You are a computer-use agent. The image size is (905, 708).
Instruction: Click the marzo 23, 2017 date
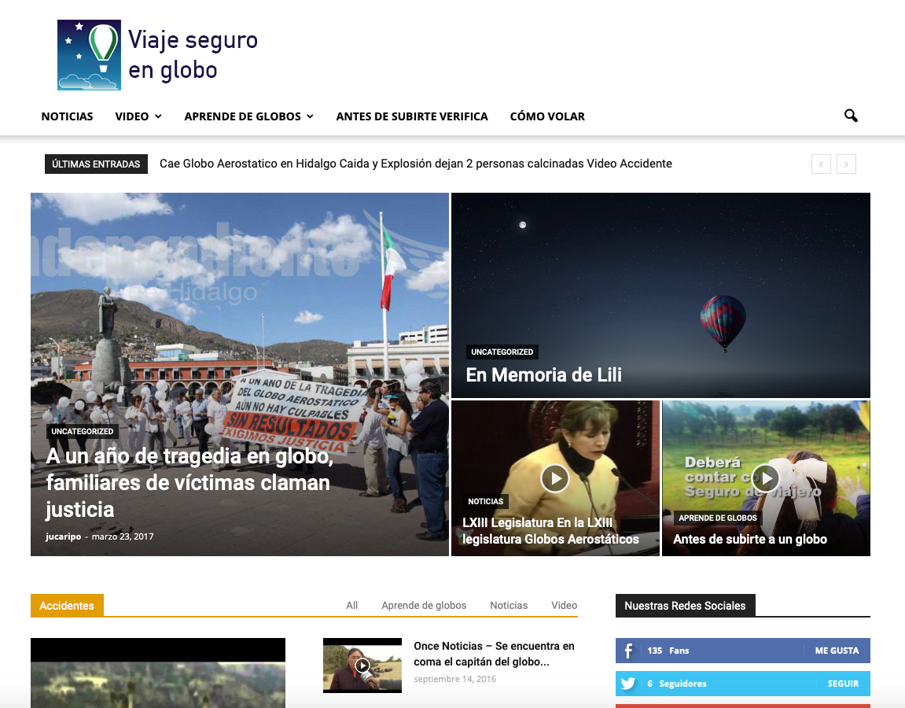123,537
